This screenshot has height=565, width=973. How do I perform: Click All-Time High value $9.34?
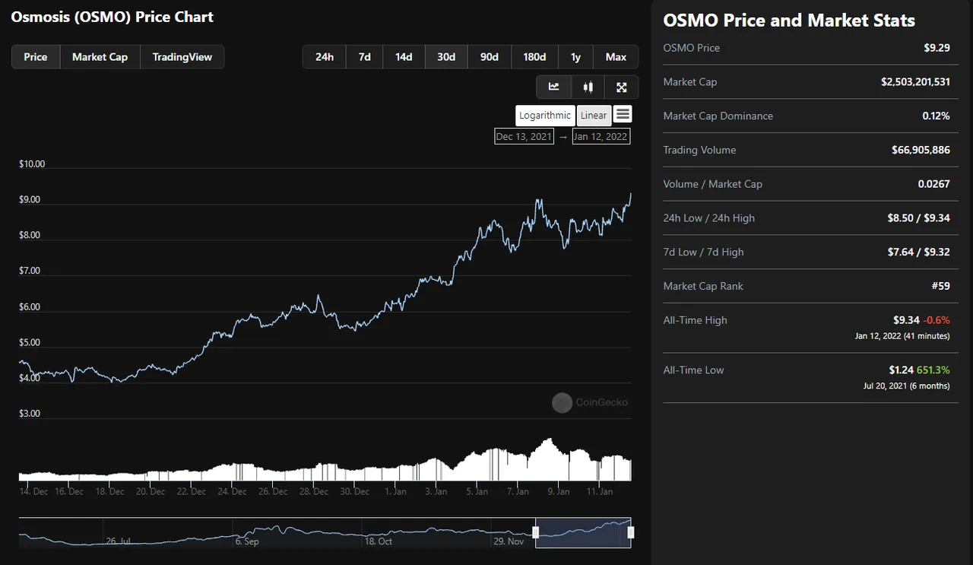[x=906, y=320]
